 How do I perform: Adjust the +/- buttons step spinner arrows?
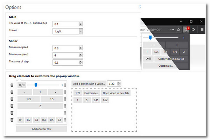click(x=81, y=24)
